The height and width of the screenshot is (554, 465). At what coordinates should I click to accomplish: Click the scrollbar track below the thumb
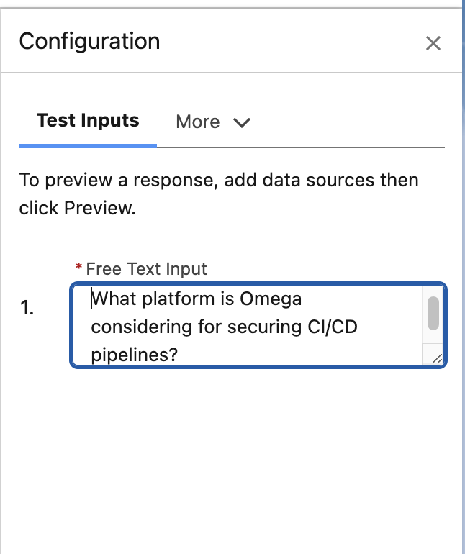point(433,344)
